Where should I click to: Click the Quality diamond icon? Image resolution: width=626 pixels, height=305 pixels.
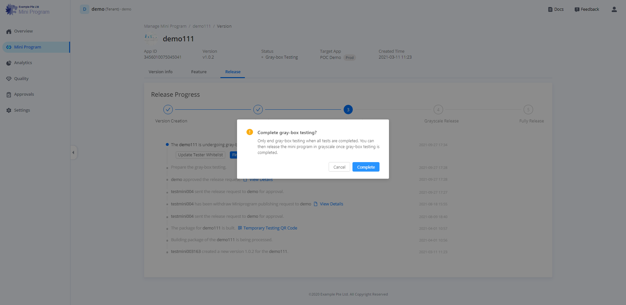(9, 79)
